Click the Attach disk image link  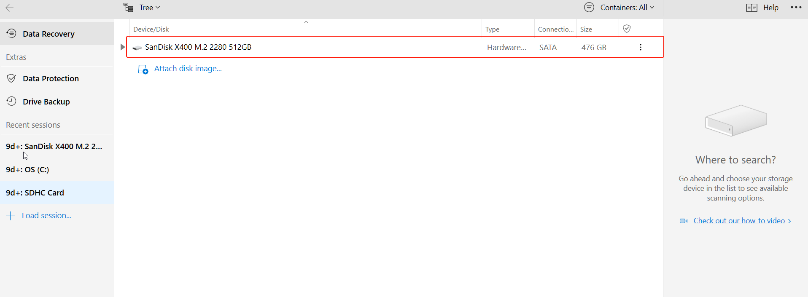(188, 69)
